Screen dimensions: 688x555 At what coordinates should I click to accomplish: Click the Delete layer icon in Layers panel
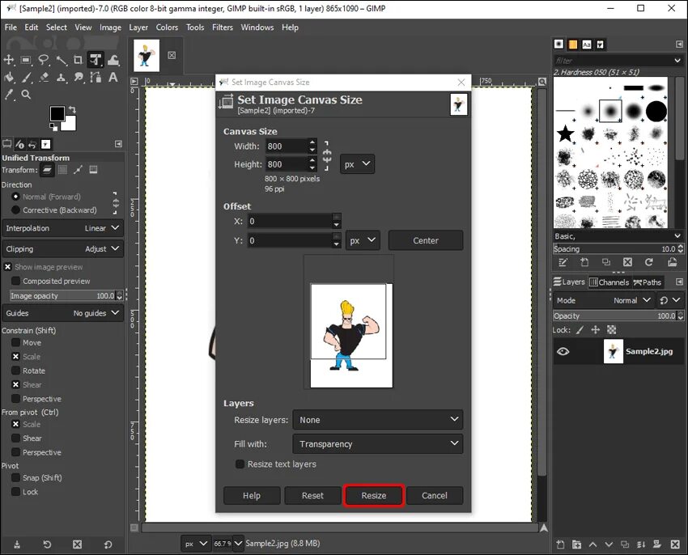tap(675, 544)
